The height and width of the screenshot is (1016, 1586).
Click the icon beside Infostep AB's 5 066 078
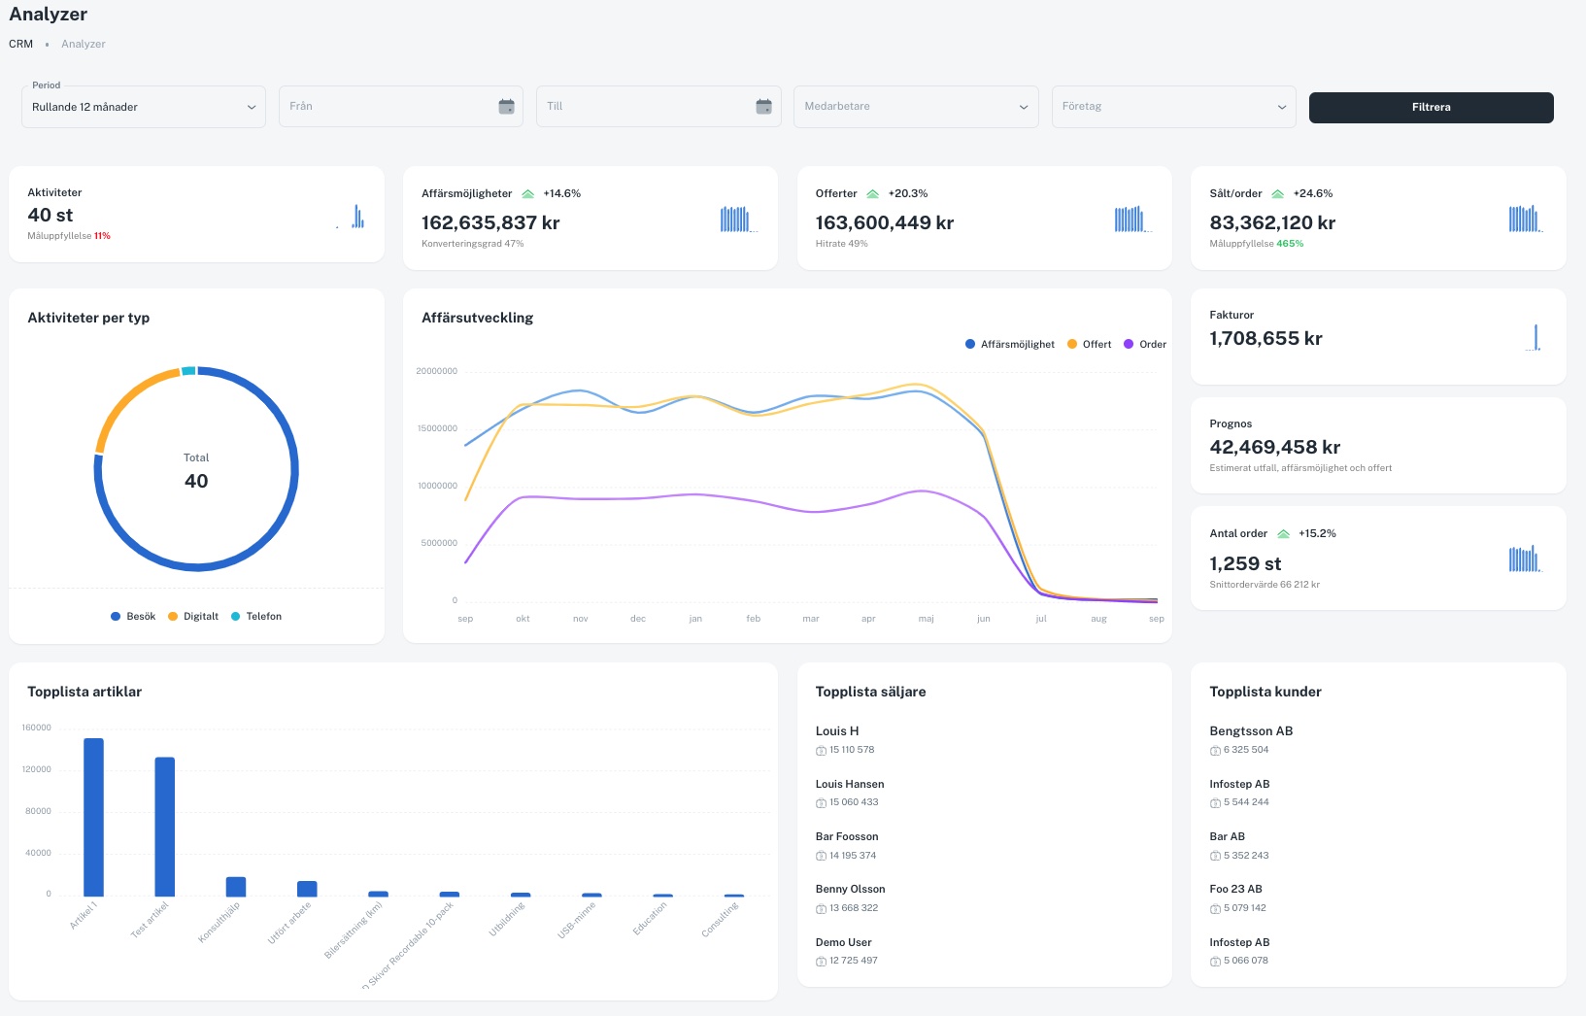(1215, 962)
